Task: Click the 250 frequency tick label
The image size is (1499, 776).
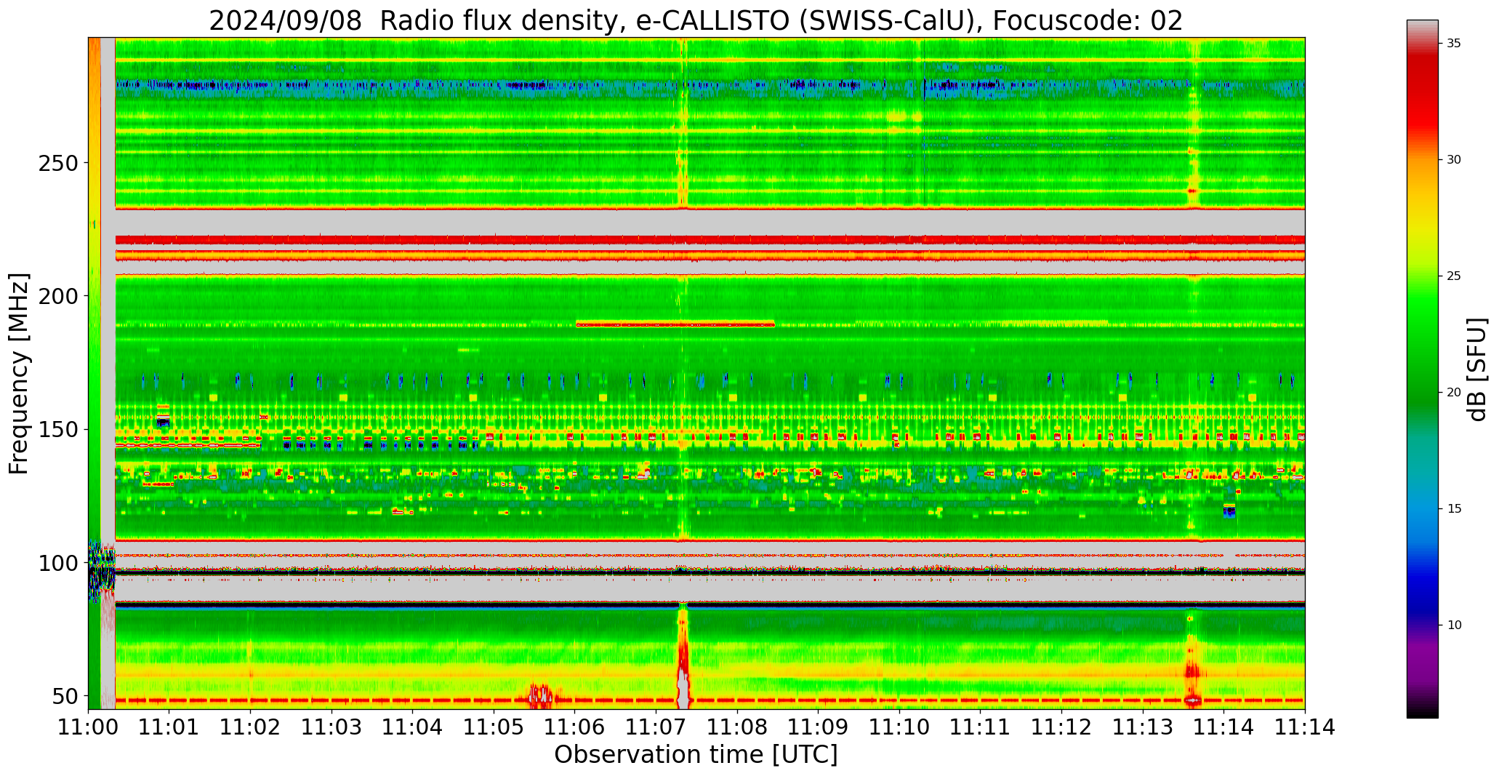Action: [57, 162]
